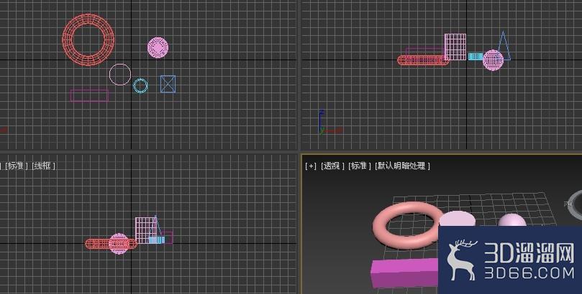Select the pink sphere wireframe in the front view

click(494, 60)
